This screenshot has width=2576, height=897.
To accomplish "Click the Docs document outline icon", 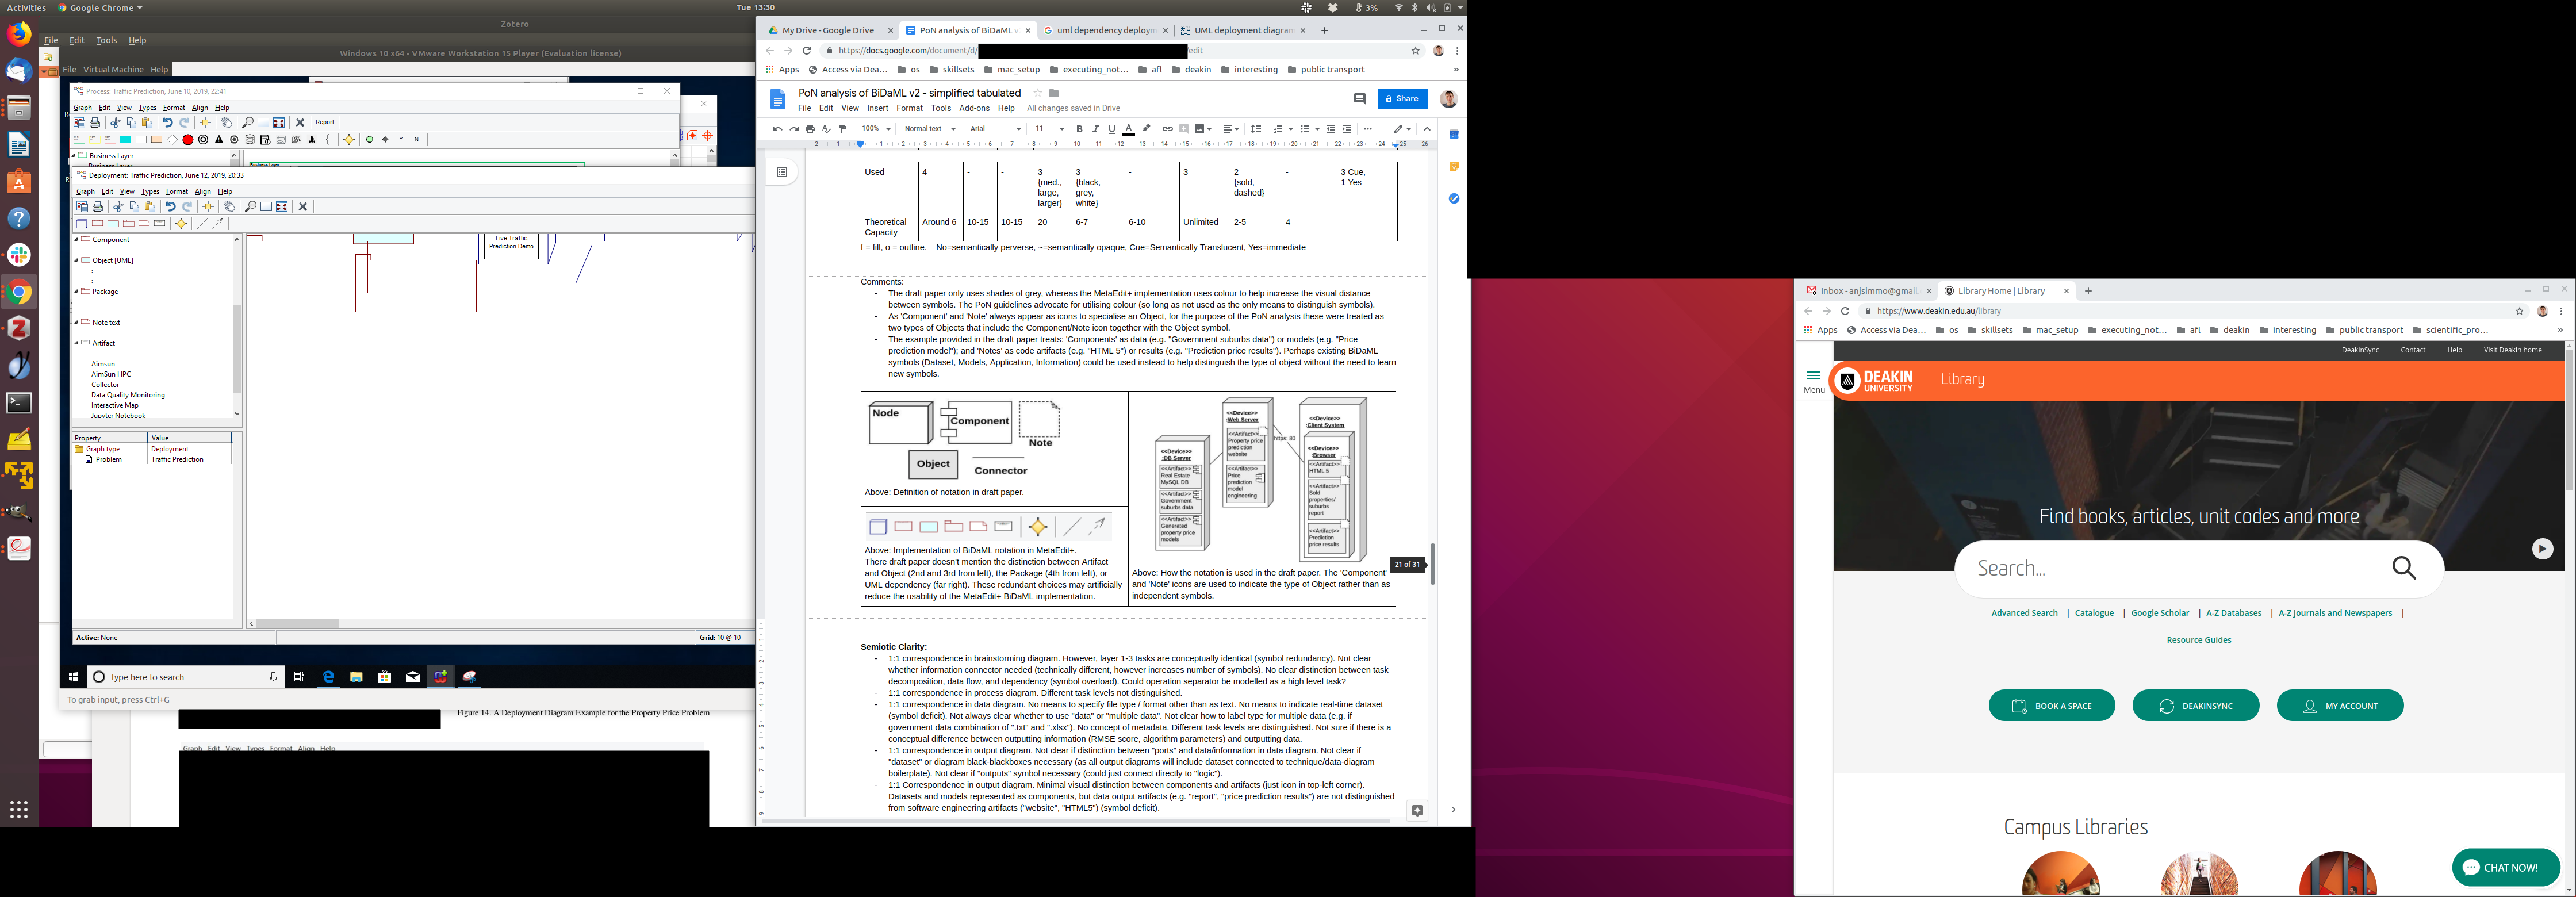I will (x=782, y=172).
